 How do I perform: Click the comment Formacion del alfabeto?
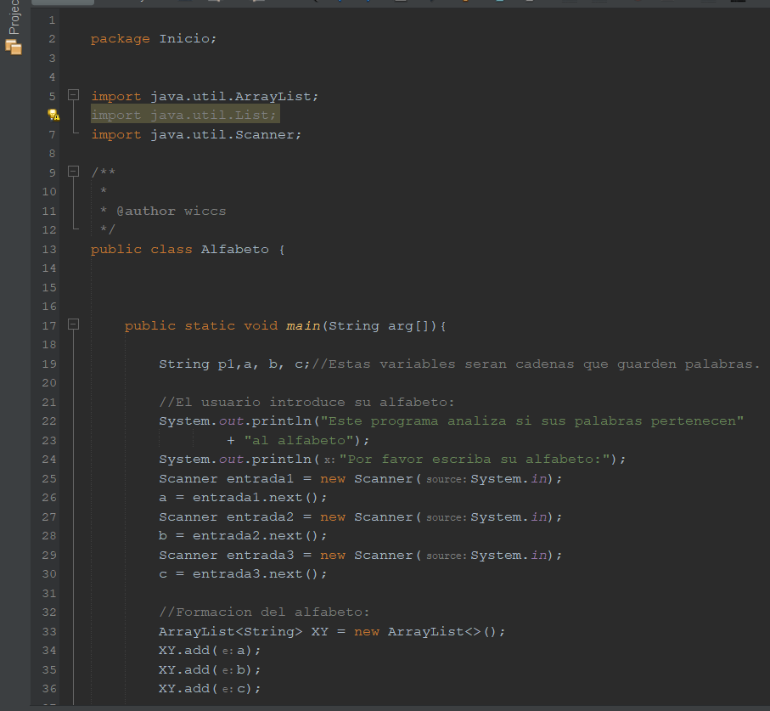(x=264, y=612)
